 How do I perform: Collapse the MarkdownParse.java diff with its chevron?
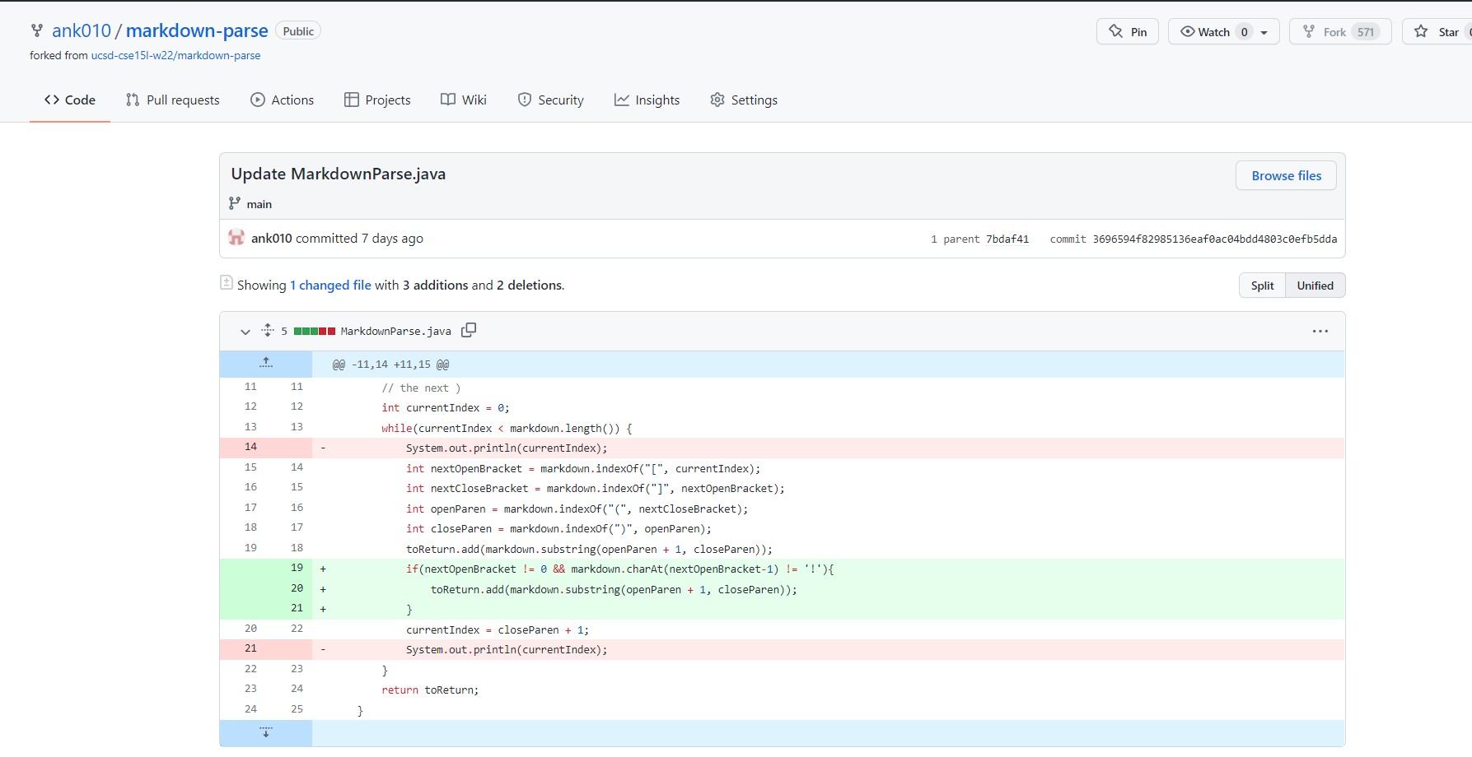245,332
